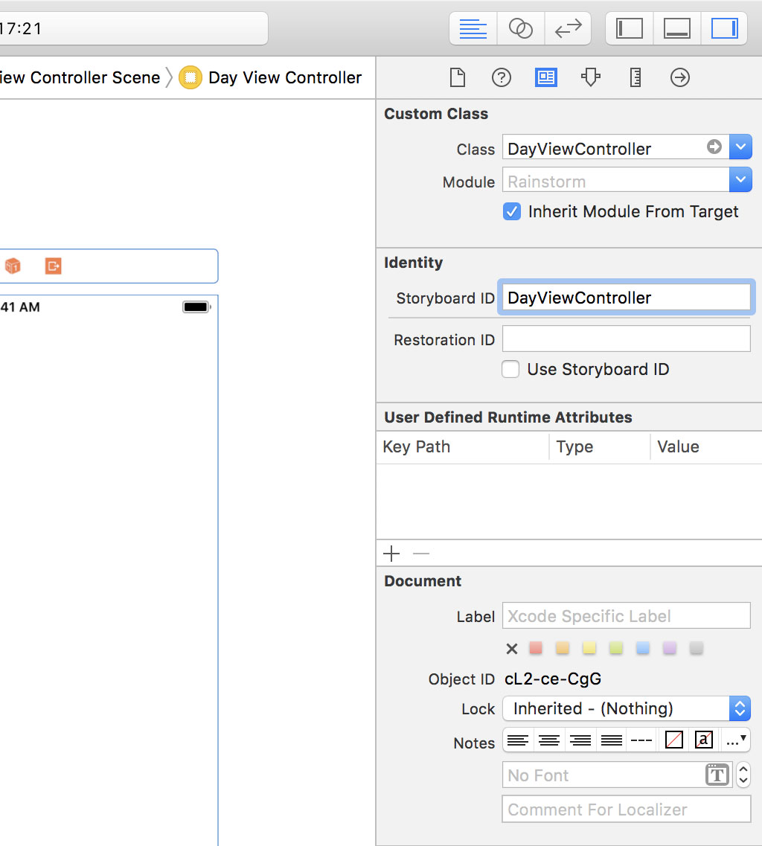Uncheck Inherit Module From Target
The image size is (762, 846).
(511, 211)
